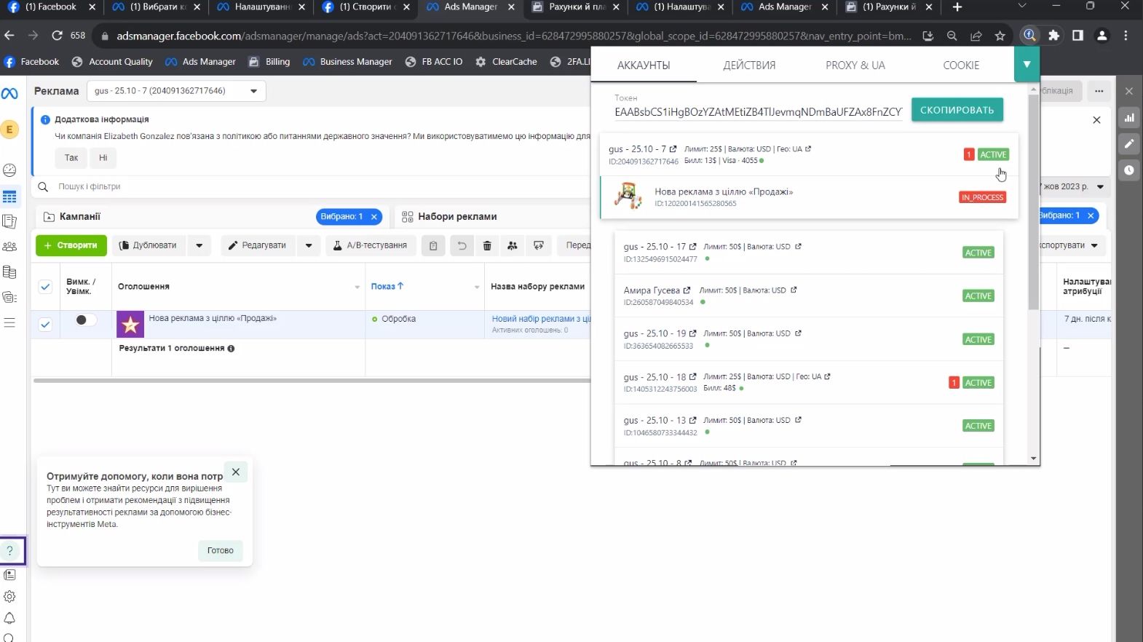The height and width of the screenshot is (642, 1143).
Task: Open Billing bookmark in bookmarks bar
Action: point(269,62)
